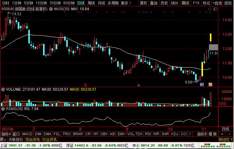Expand the 更多 periods dropdown
Image resolution: width=234 pixels, height=149 pixels.
click(126, 3)
